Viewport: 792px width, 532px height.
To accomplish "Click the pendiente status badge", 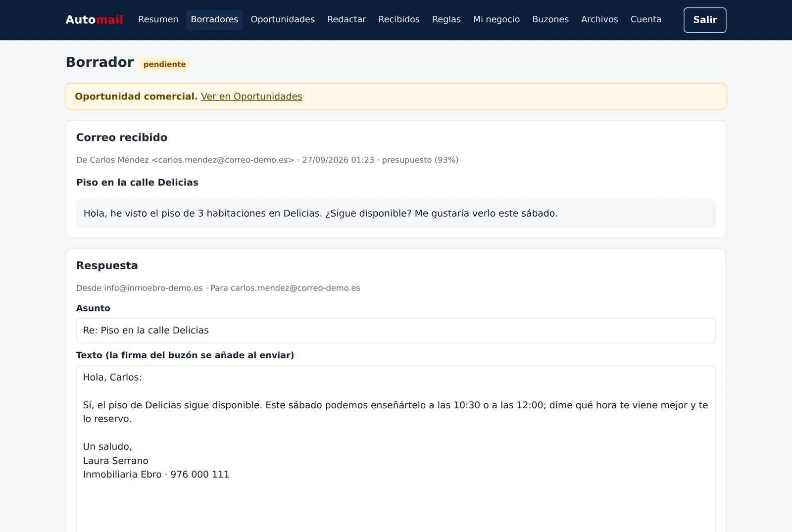I will tap(164, 64).
